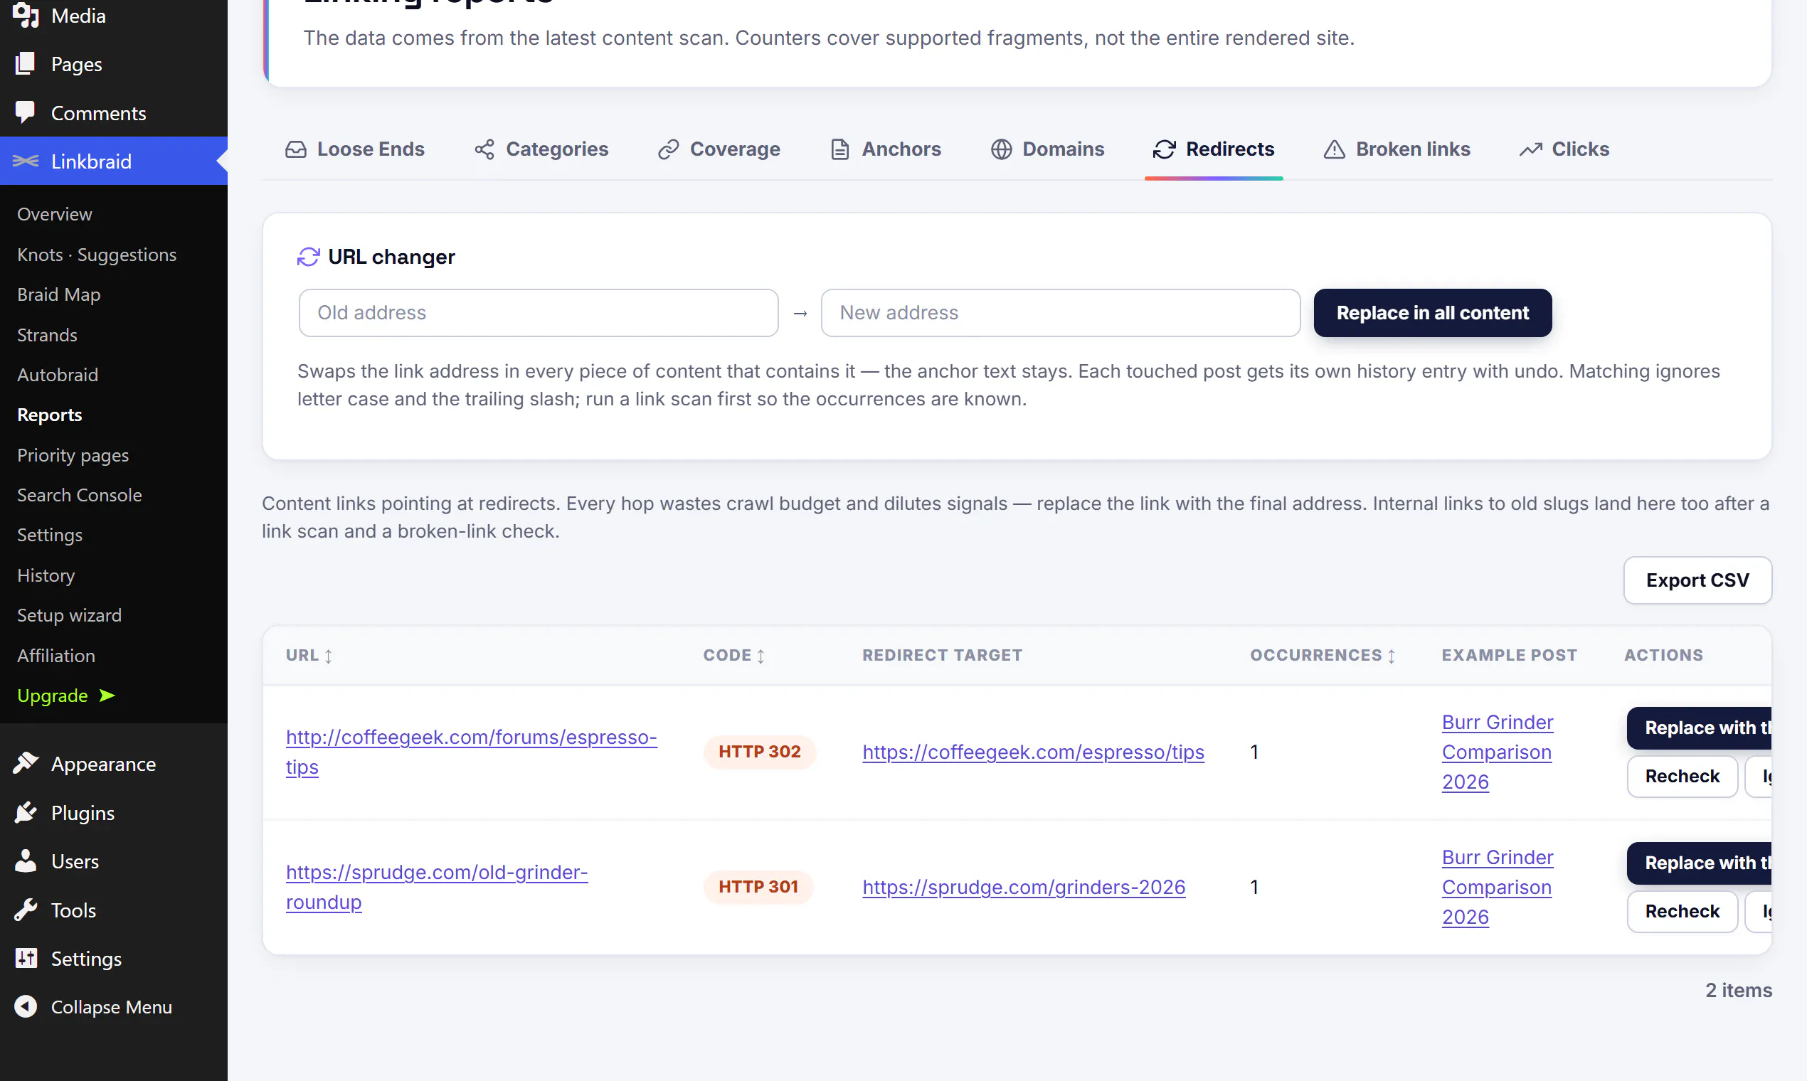Replace the sprudge.com link with target
This screenshot has height=1081, width=1807.
[x=1698, y=863]
